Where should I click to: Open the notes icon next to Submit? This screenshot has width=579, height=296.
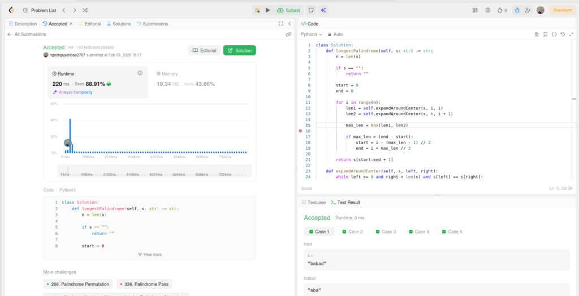(x=310, y=10)
